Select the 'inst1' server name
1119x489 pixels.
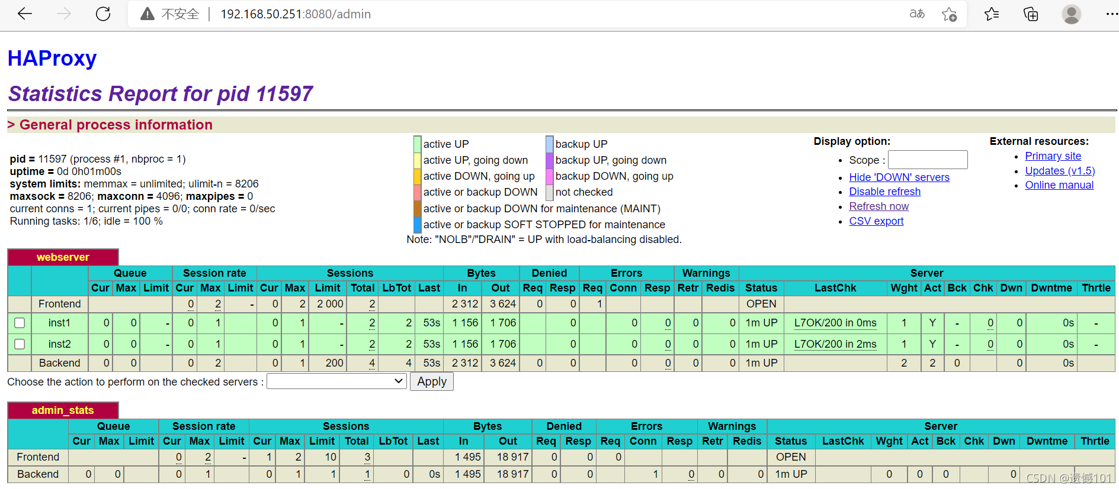point(59,323)
